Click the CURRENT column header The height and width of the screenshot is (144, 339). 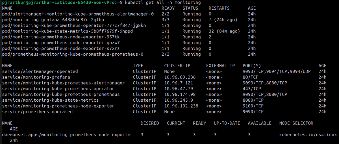pyautogui.click(x=176, y=123)
